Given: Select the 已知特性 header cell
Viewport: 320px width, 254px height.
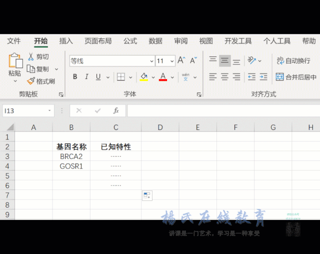Looking at the screenshot, I should pyautogui.click(x=115, y=146).
